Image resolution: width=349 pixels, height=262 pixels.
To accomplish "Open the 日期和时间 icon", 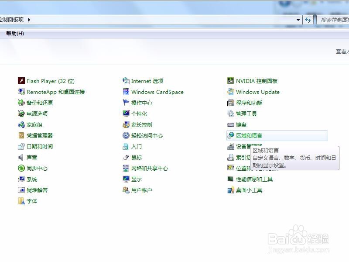I will click(x=21, y=146).
